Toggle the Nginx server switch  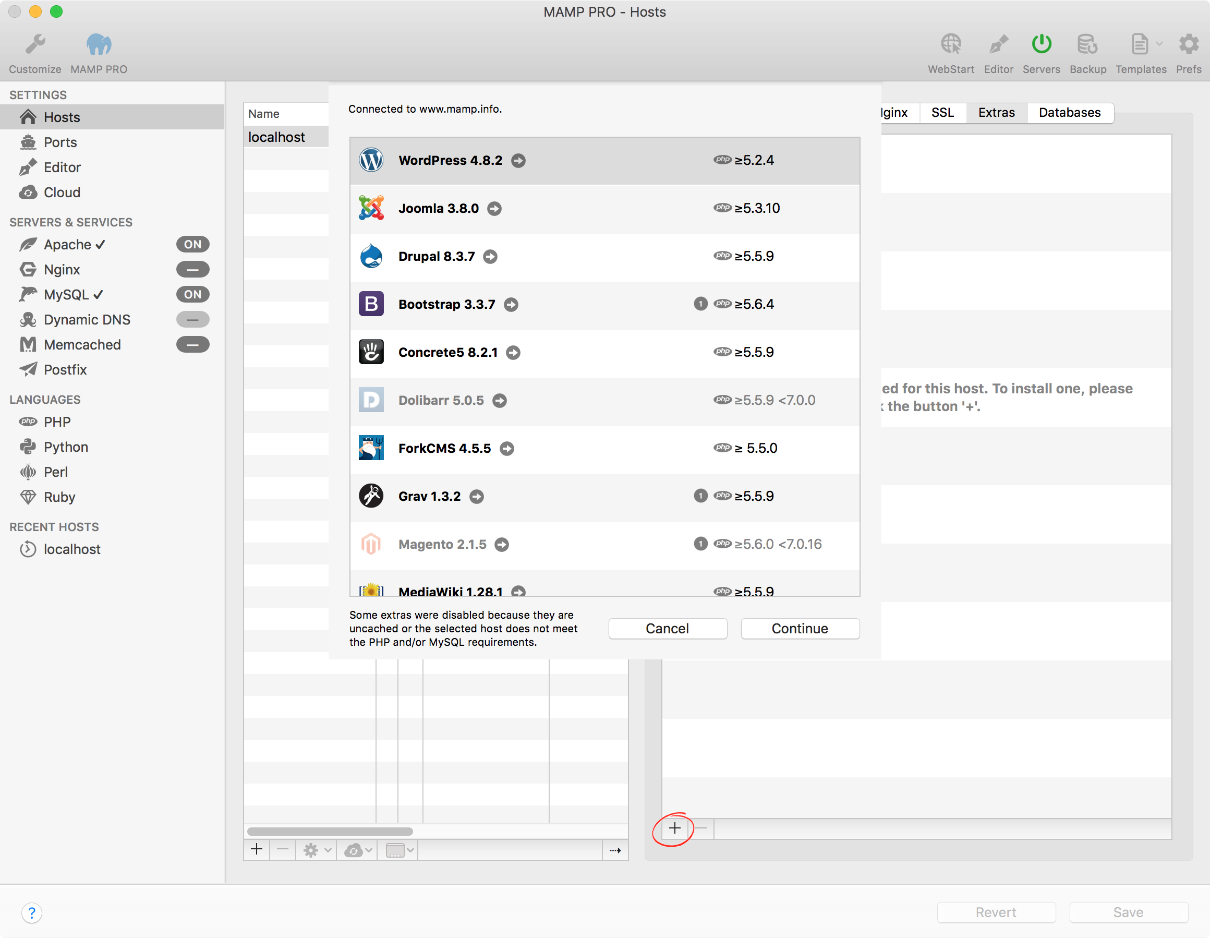(192, 269)
